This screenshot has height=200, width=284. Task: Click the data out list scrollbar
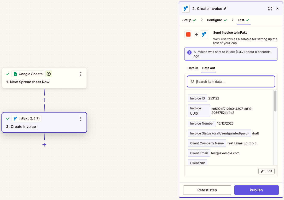tap(275, 101)
